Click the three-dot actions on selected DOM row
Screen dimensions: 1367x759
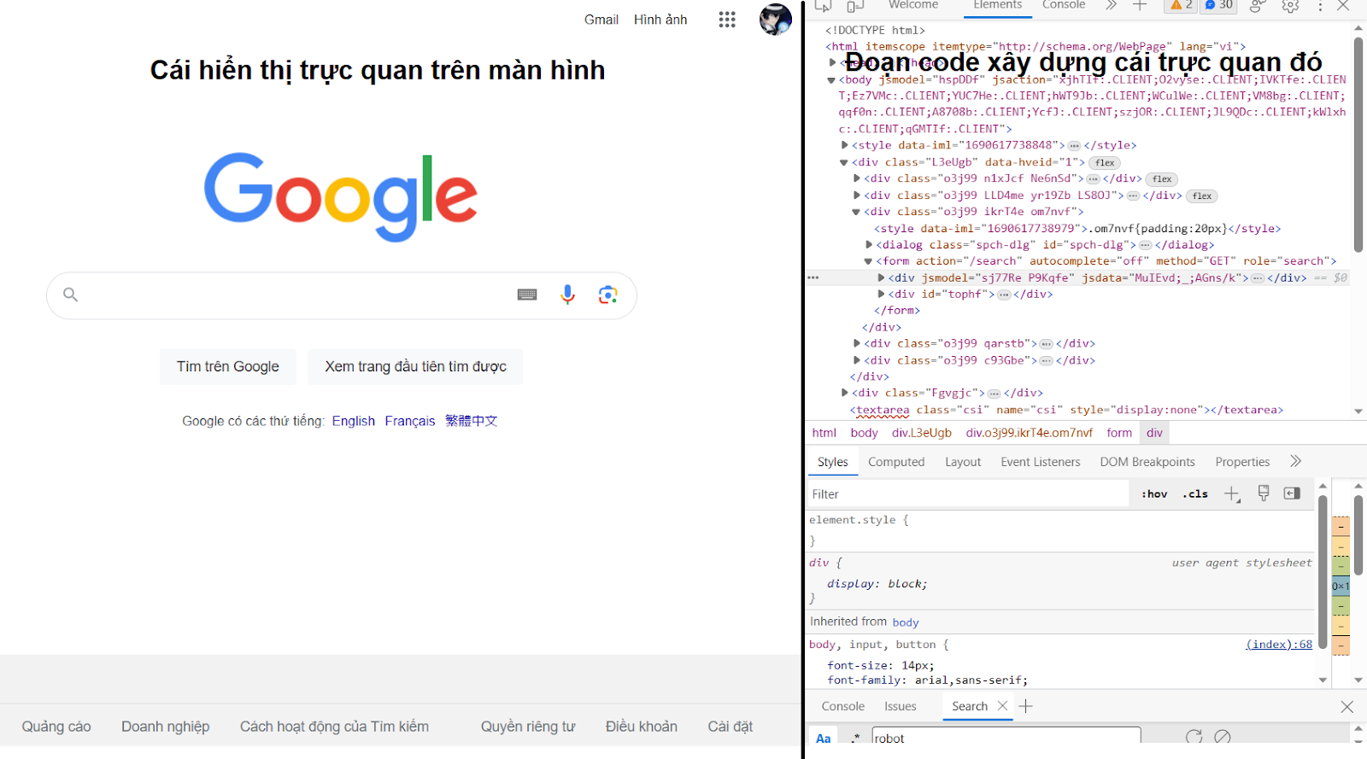(x=813, y=277)
